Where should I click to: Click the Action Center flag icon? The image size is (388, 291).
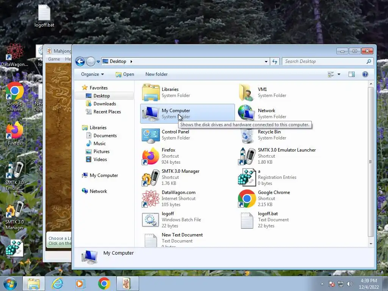[x=331, y=284]
